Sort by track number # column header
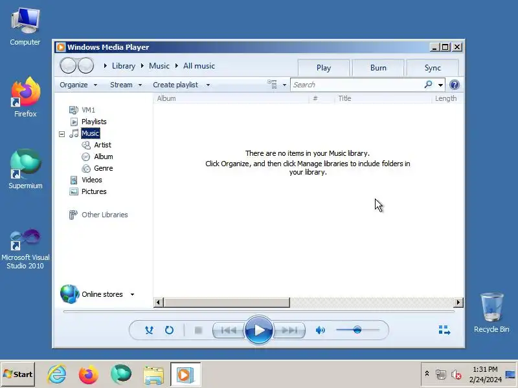 tap(322, 98)
